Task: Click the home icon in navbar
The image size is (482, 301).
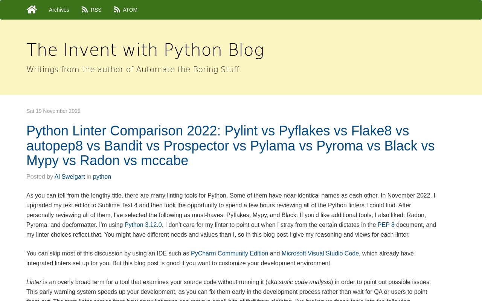Action: coord(32,9)
